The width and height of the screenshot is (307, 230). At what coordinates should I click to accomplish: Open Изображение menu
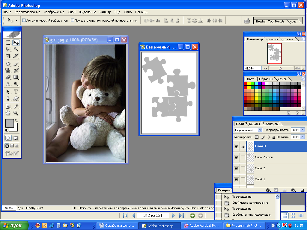[x=54, y=12]
